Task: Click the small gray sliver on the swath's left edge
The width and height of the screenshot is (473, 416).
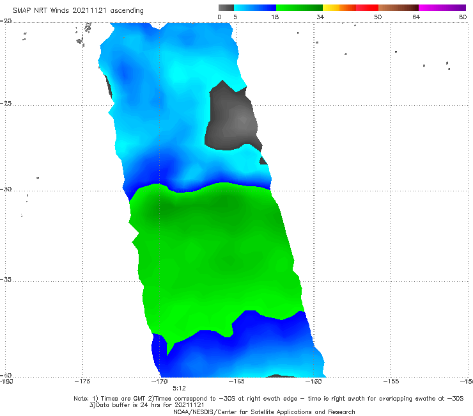Action: pyautogui.click(x=109, y=86)
